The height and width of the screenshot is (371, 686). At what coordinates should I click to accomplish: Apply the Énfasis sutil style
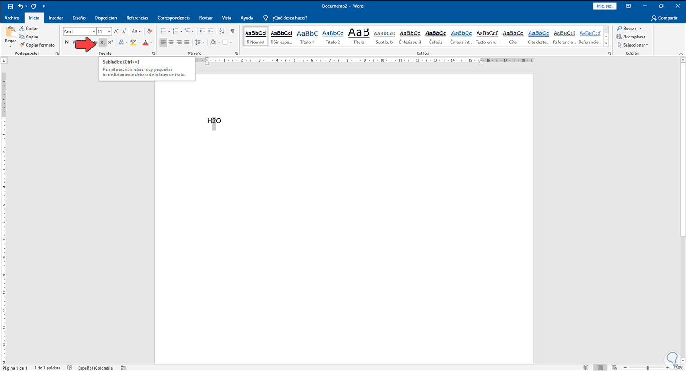click(410, 37)
